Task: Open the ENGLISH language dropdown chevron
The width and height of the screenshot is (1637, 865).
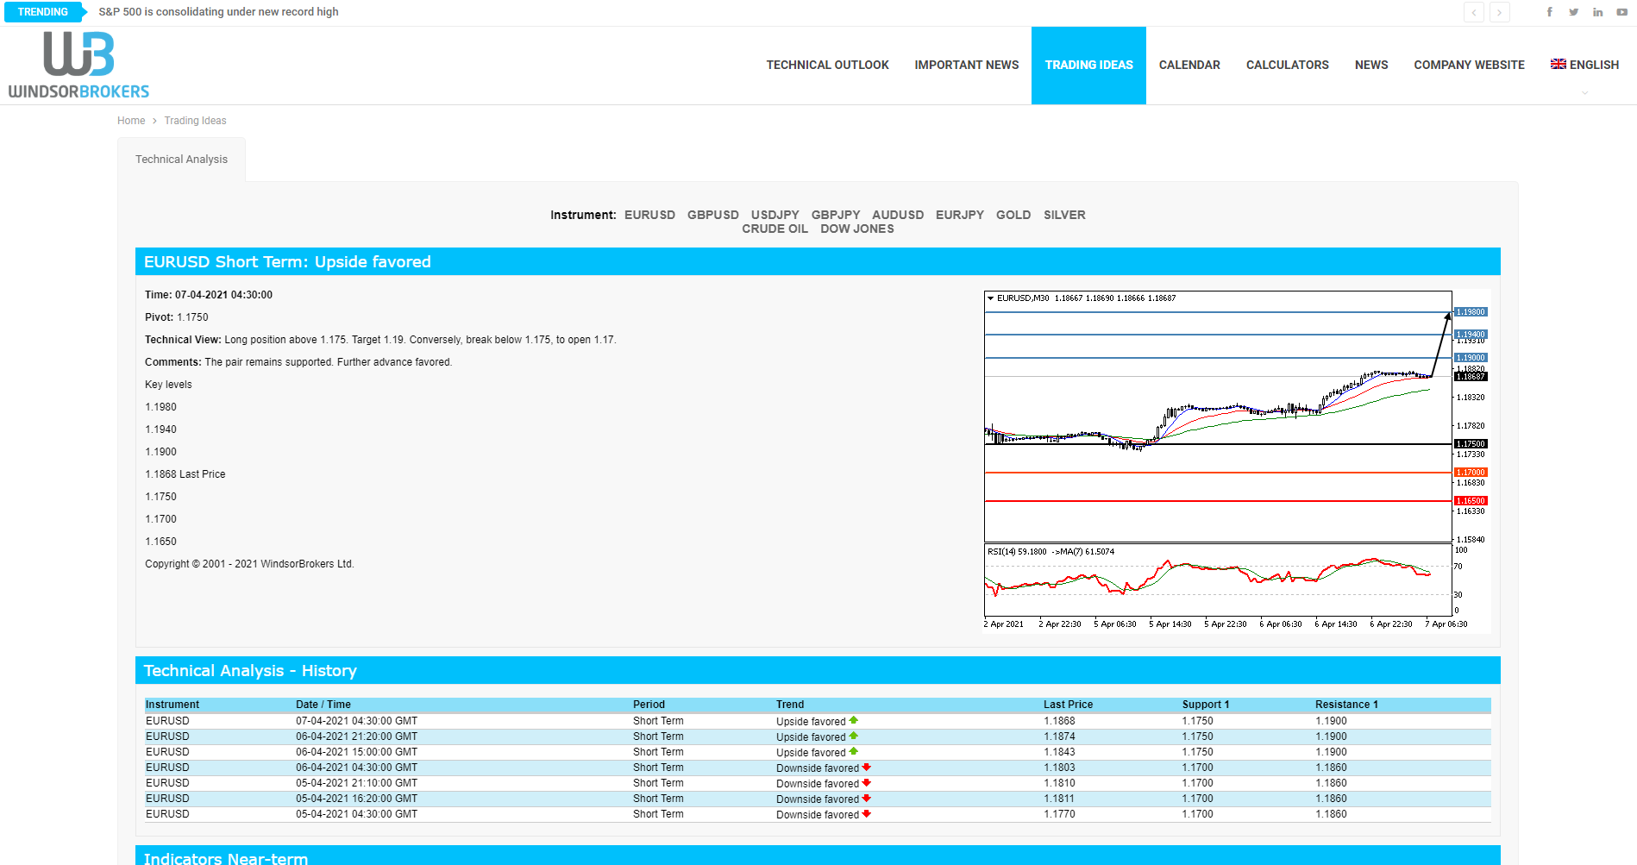Action: tap(1584, 92)
